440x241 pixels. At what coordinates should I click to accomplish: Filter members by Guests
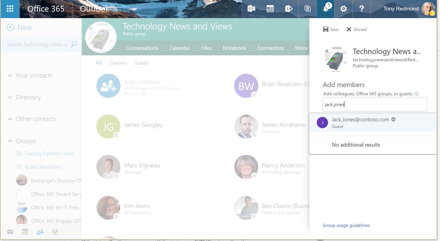[142, 63]
